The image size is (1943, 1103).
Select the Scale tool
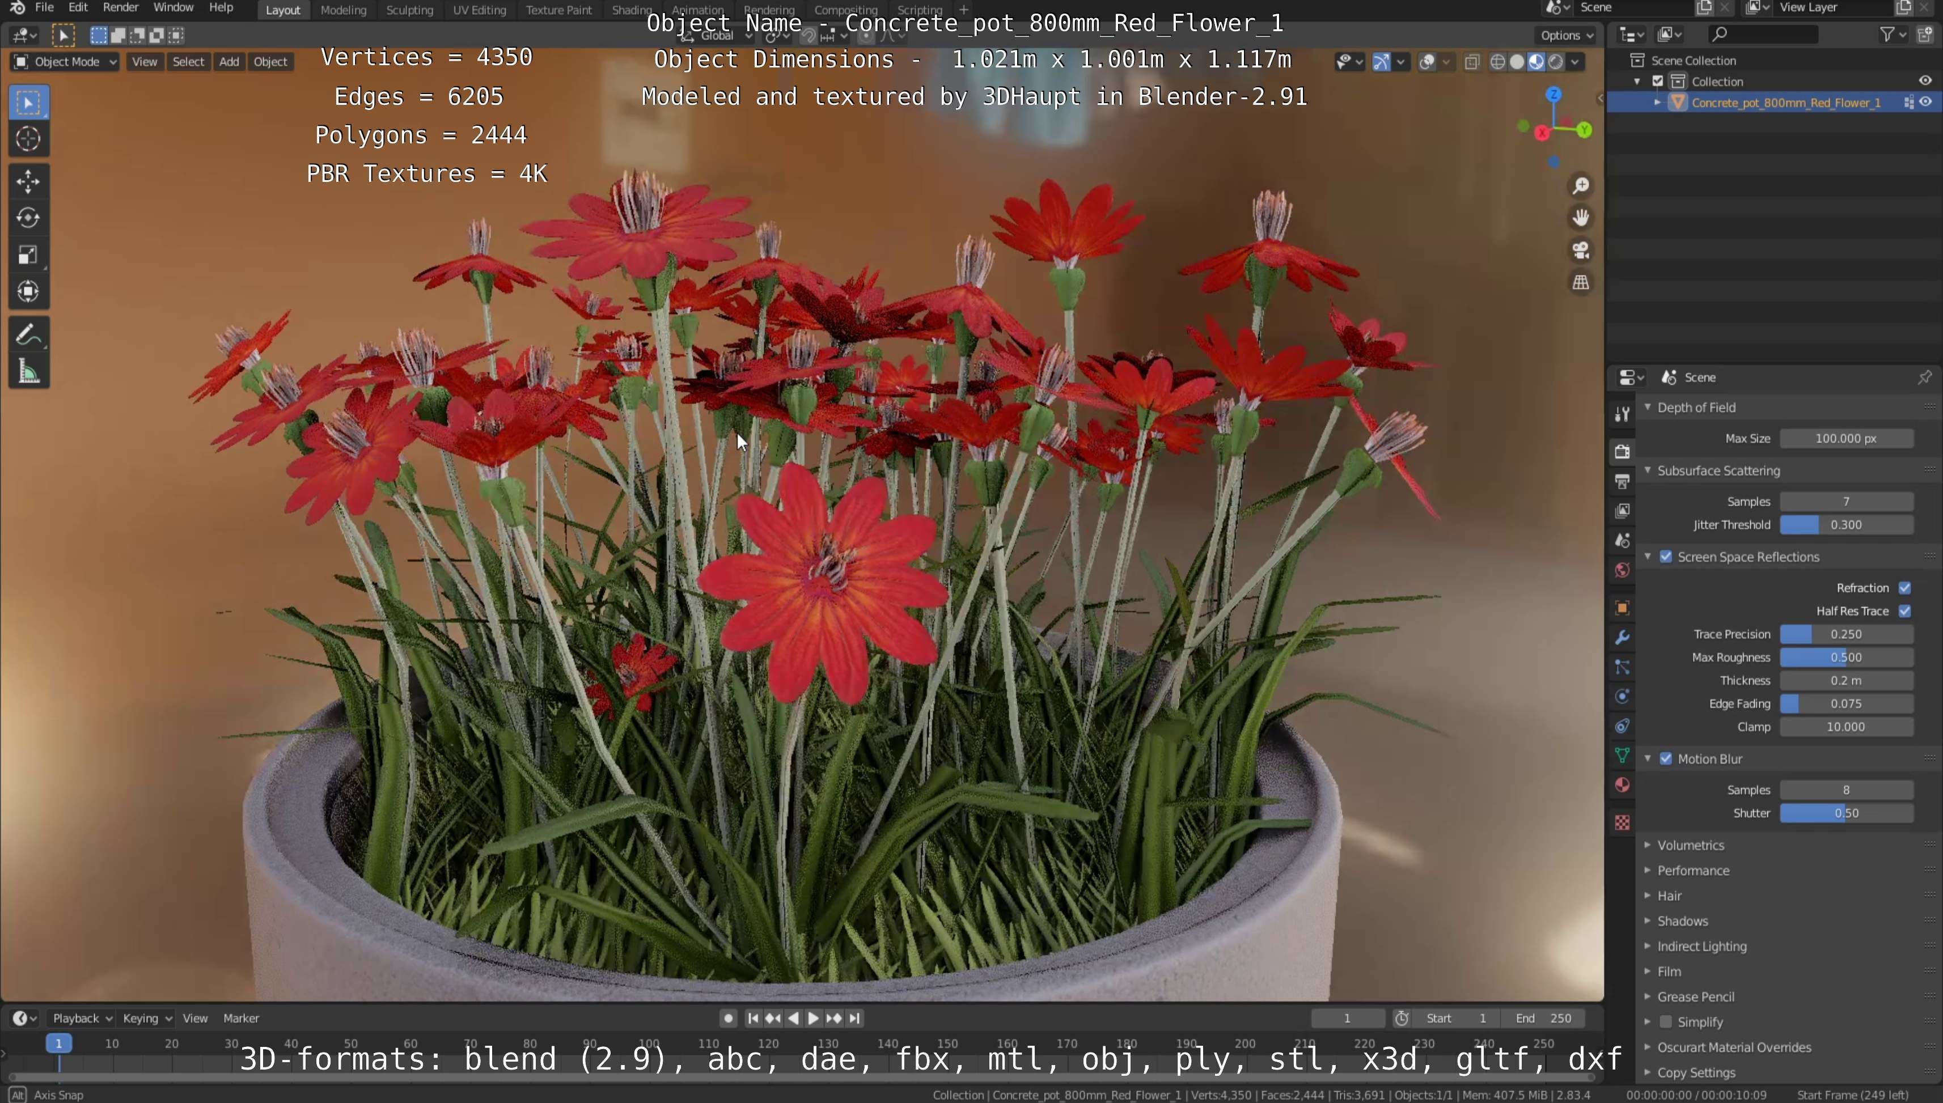point(28,254)
